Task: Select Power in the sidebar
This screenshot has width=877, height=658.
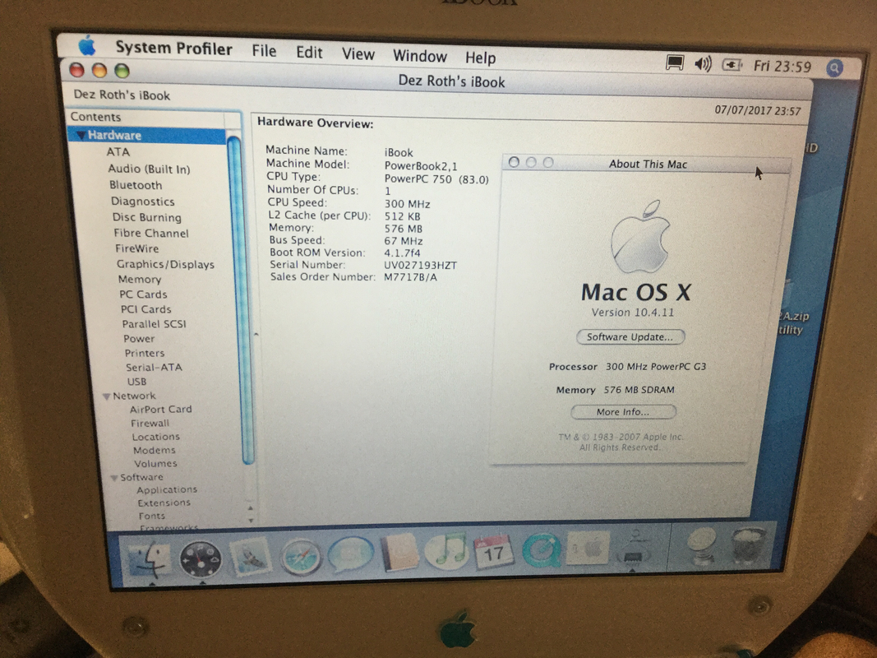Action: pos(139,339)
